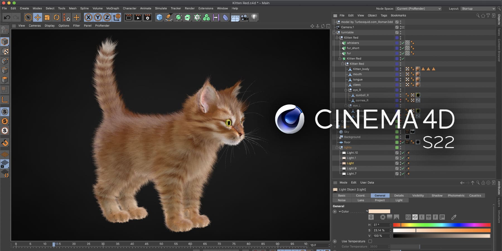Image resolution: width=502 pixels, height=251 pixels.
Task: Add a Camera object
Action: click(x=245, y=17)
